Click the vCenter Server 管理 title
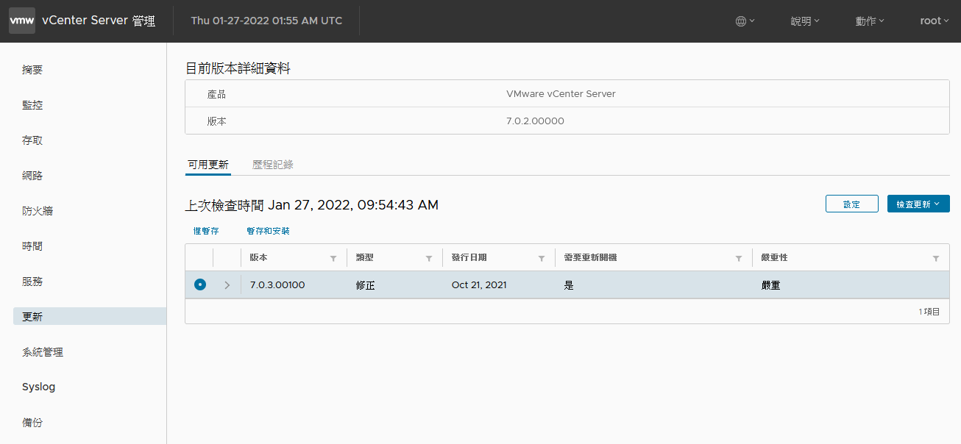 [x=99, y=21]
